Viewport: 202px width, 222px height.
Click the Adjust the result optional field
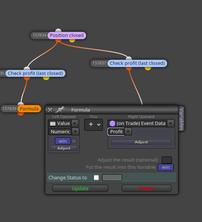coord(167,160)
